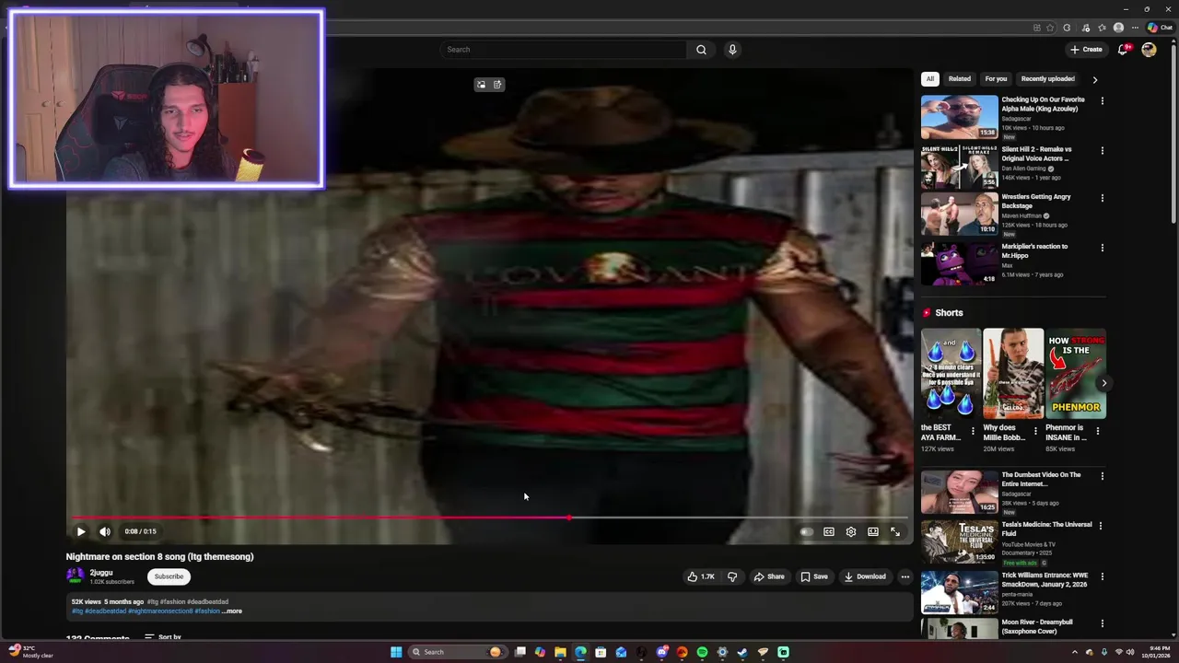Open the Sort by comments dropdown

click(163, 637)
